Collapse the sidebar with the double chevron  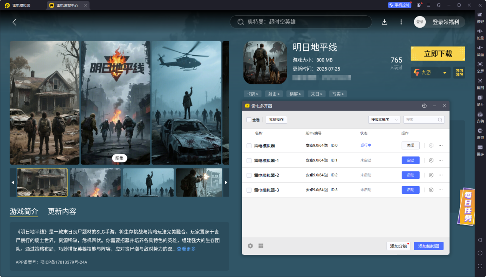[x=480, y=5]
